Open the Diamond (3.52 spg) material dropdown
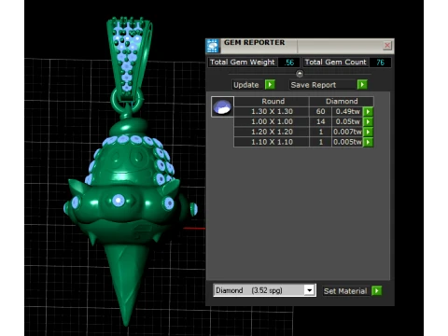The height and width of the screenshot is (336, 448). [x=309, y=290]
